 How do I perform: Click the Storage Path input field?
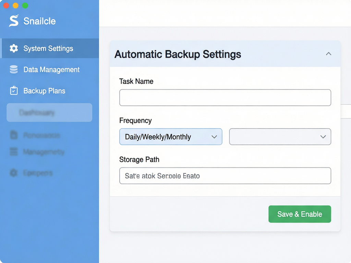pyautogui.click(x=225, y=176)
